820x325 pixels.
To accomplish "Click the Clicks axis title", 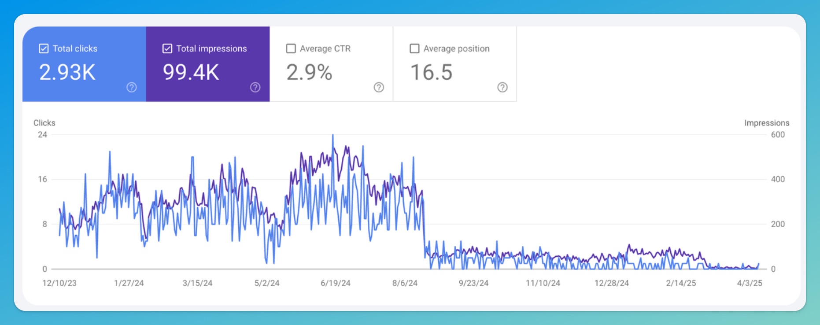I will click(44, 123).
